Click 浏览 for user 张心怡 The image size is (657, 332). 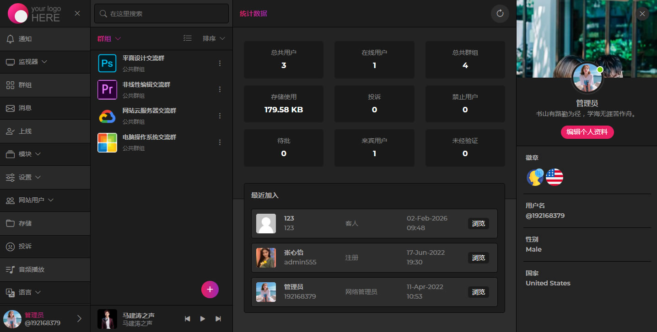(x=478, y=258)
